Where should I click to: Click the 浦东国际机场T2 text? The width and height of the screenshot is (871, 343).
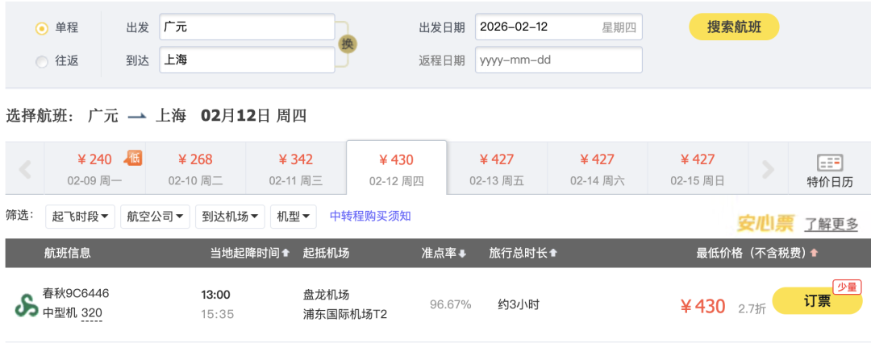[345, 314]
